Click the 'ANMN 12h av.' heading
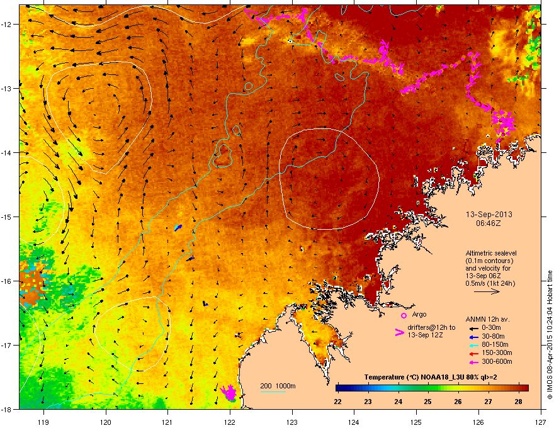This screenshot has height=428, width=554. [487, 319]
